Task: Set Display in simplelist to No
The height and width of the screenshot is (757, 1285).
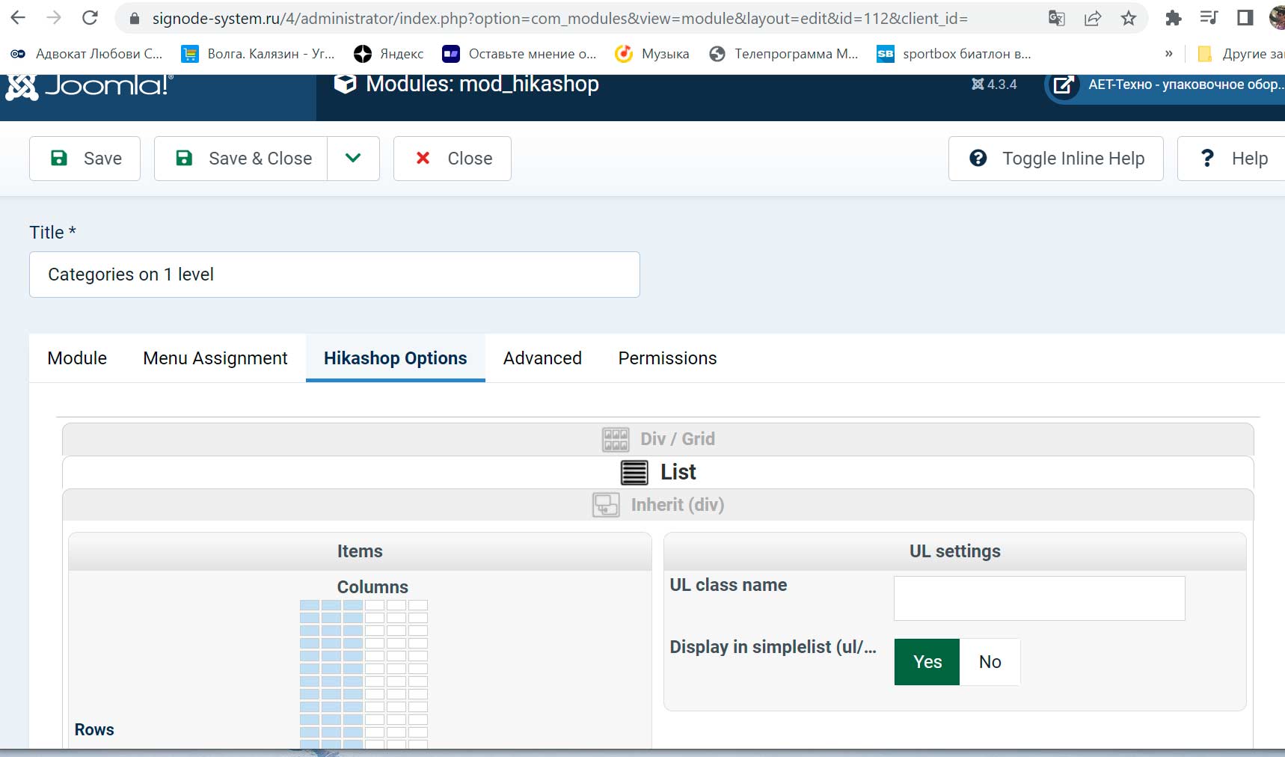Action: 990,662
